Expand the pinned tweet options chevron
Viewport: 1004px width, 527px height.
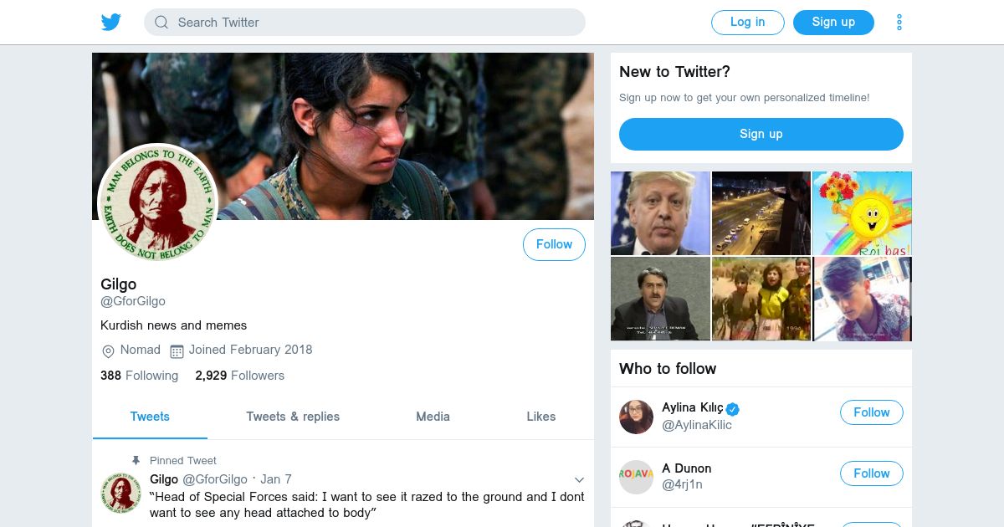click(x=579, y=479)
